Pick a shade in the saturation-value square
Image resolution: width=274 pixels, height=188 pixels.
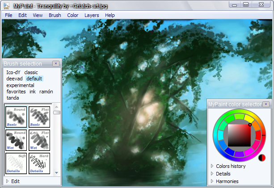pyautogui.click(x=239, y=135)
